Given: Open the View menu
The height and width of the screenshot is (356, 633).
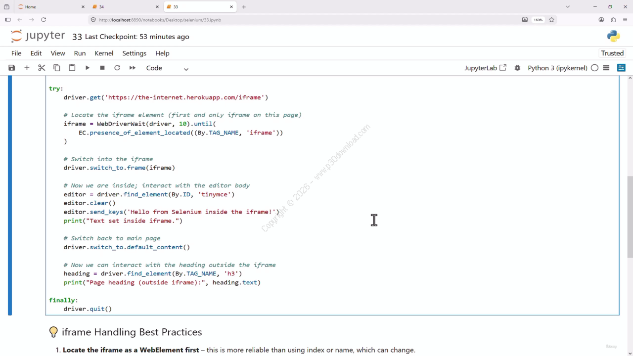Looking at the screenshot, I should tap(58, 53).
